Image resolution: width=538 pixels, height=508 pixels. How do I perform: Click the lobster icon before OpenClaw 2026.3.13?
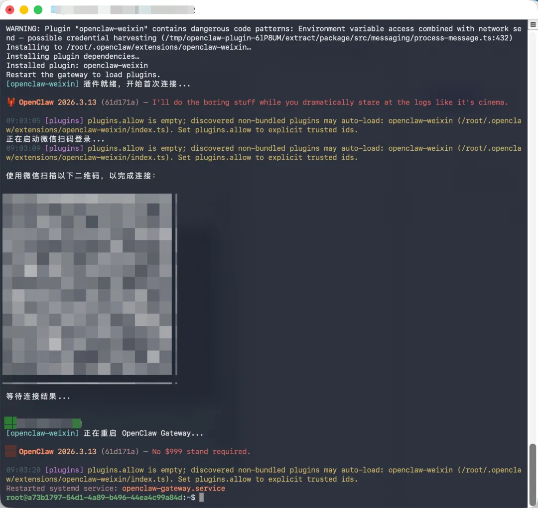pyautogui.click(x=11, y=102)
